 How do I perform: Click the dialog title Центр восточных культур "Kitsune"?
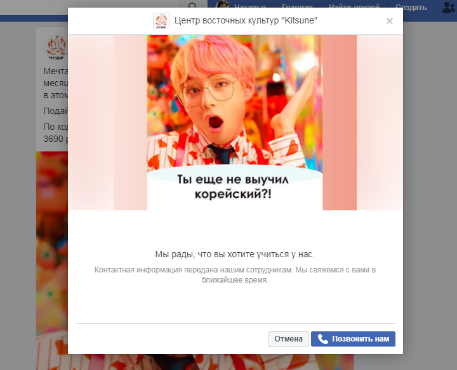[x=246, y=21]
